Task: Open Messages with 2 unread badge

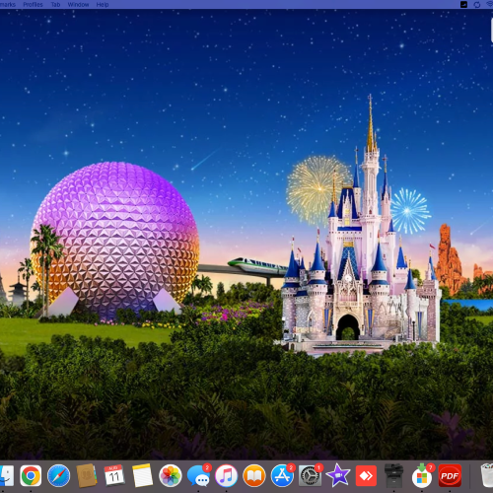Action: click(x=198, y=475)
